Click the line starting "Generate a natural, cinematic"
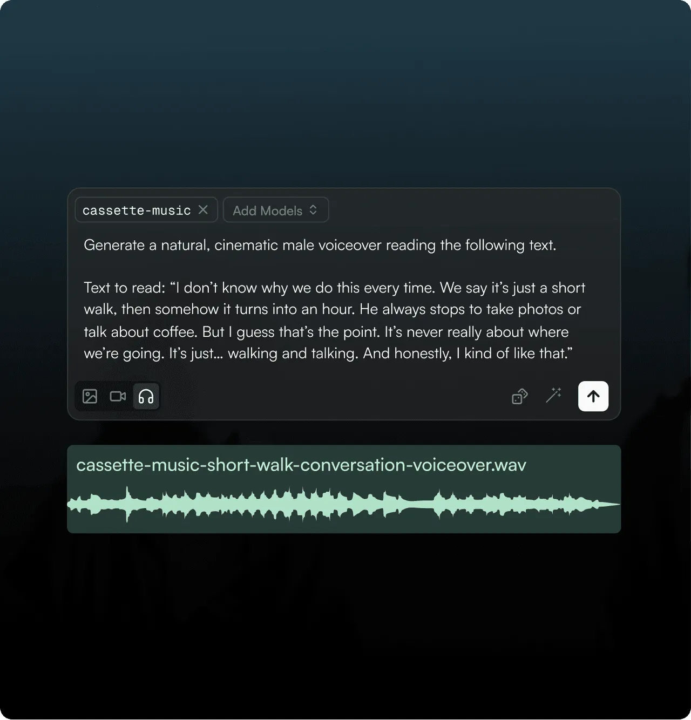Screen dimensions: 691x720 [320, 245]
